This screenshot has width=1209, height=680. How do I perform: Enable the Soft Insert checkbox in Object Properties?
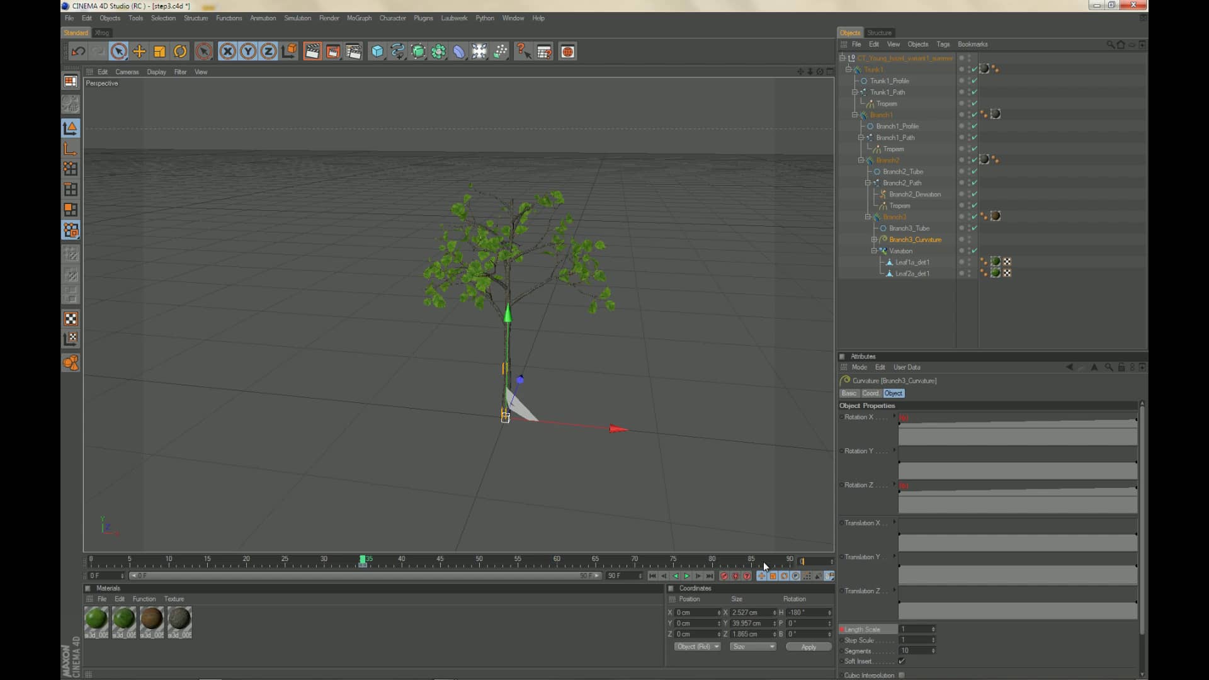[902, 661]
